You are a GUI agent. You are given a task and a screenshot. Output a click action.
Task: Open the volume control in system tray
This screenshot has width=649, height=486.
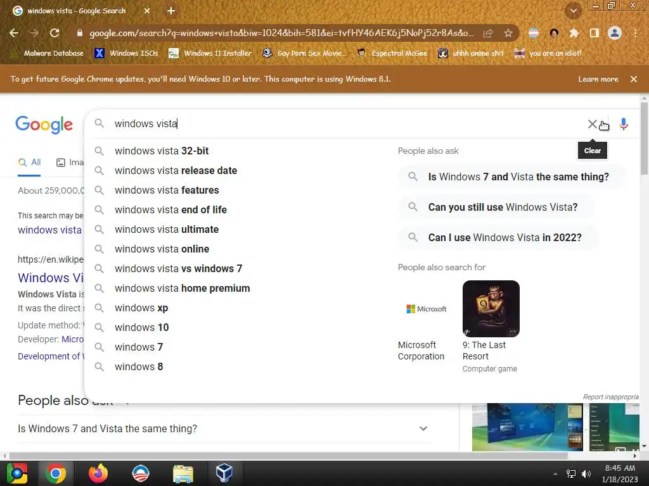click(x=586, y=473)
